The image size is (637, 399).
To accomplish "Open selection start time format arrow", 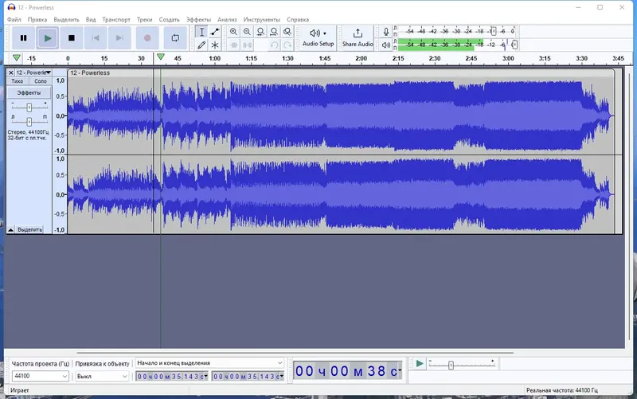I will [x=206, y=377].
